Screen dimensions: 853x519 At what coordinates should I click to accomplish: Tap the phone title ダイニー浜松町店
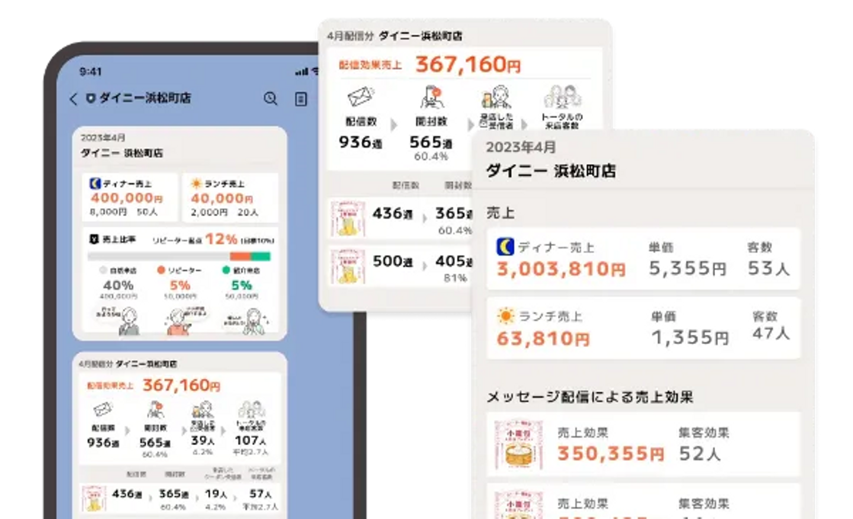(145, 98)
